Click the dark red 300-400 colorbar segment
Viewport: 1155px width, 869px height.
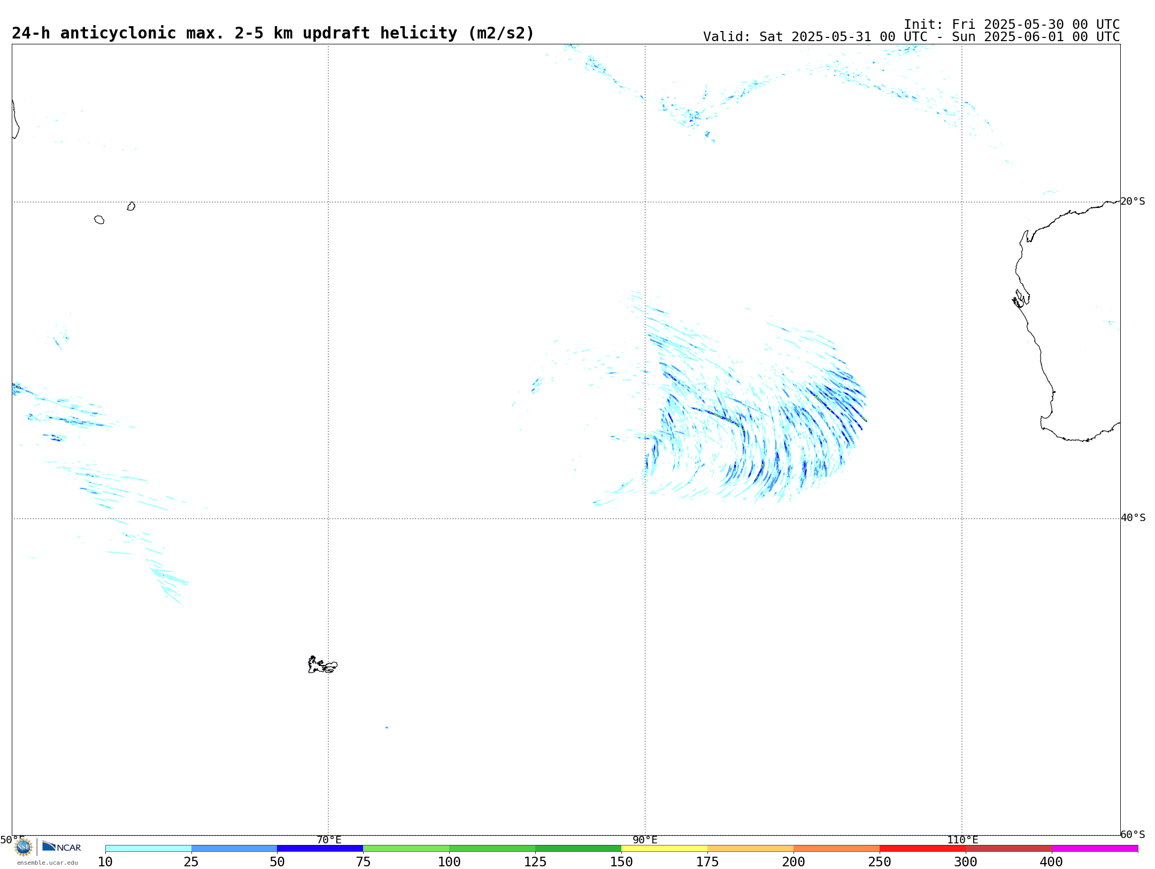click(1009, 849)
